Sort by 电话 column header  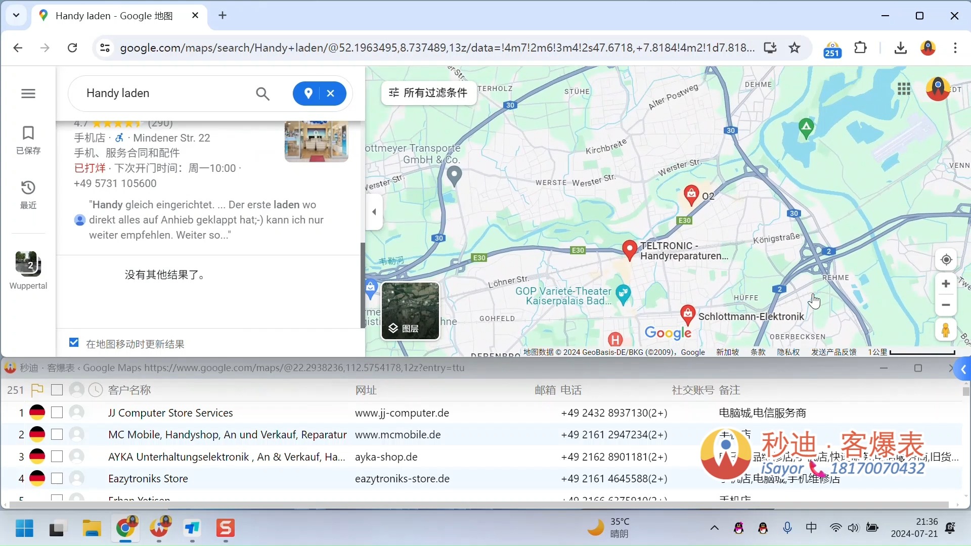tap(571, 390)
